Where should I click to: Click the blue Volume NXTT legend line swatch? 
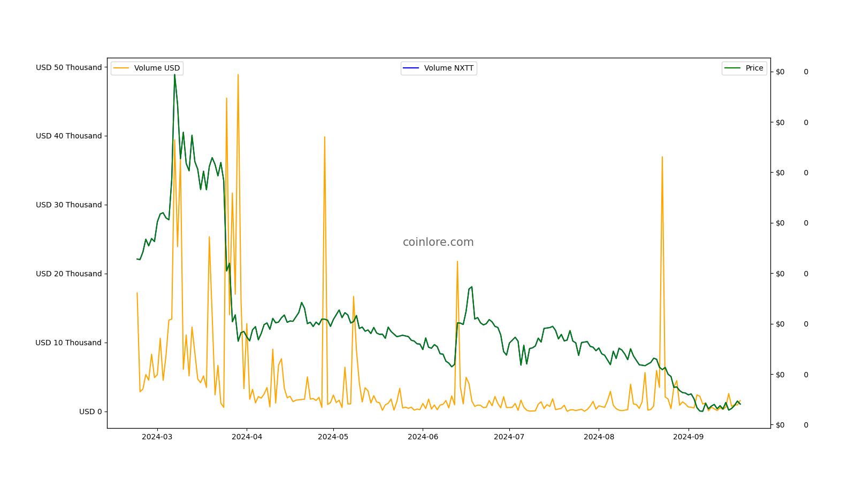coord(411,68)
